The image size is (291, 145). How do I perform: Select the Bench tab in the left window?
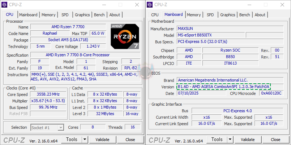click(x=99, y=15)
